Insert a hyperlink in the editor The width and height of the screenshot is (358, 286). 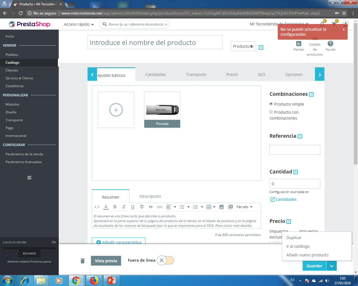[160, 207]
